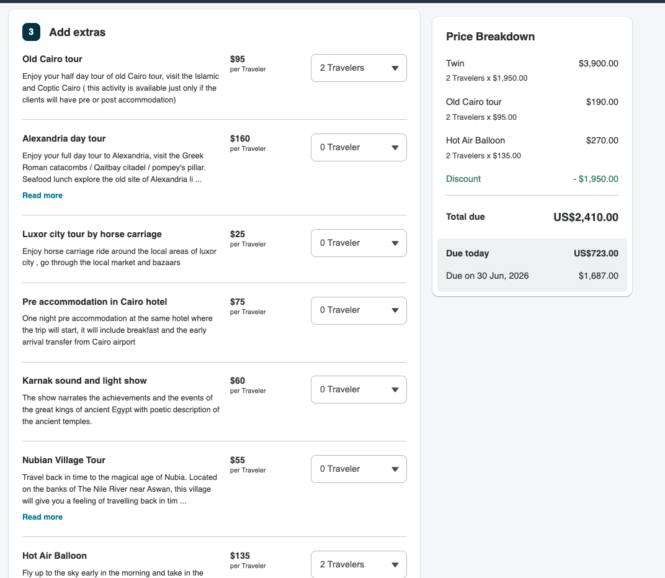The image size is (665, 578).
Task: Click the arrow icon on Alexandria dropdown
Action: 395,148
